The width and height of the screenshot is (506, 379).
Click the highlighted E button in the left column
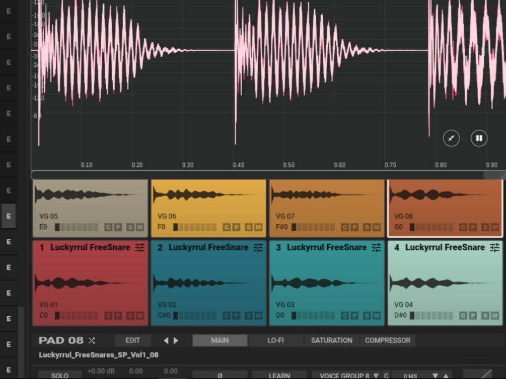(x=9, y=216)
